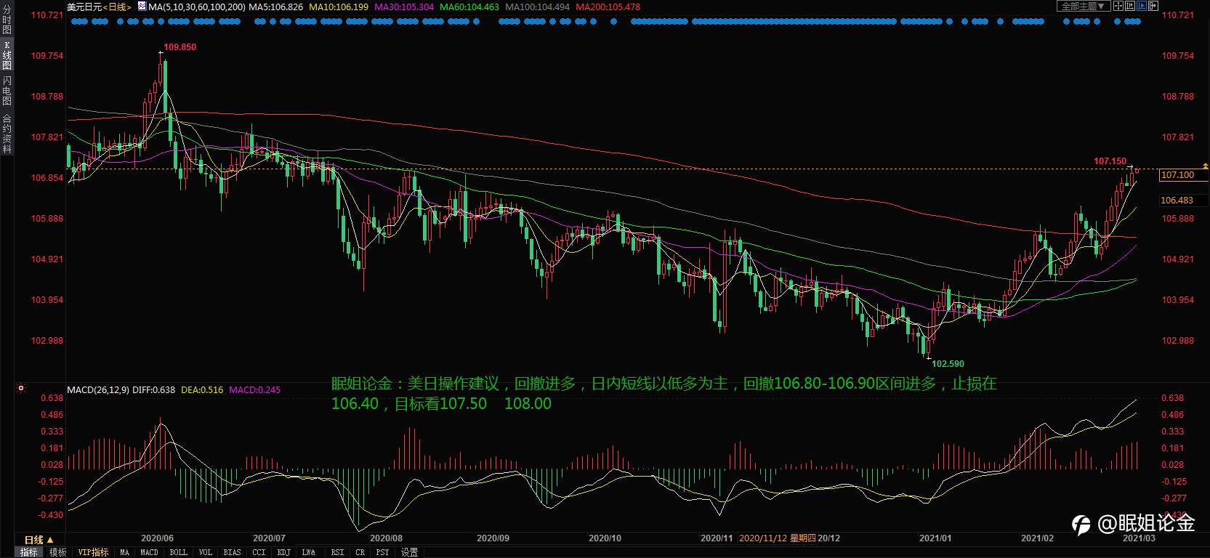Click the range measurement icon at top right
1210x558 pixels.
1130,6
